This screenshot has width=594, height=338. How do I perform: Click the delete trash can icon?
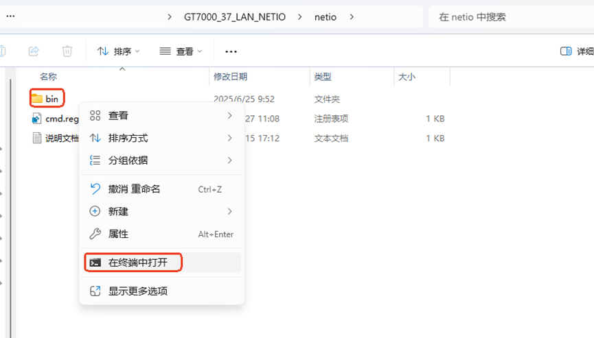tap(67, 51)
